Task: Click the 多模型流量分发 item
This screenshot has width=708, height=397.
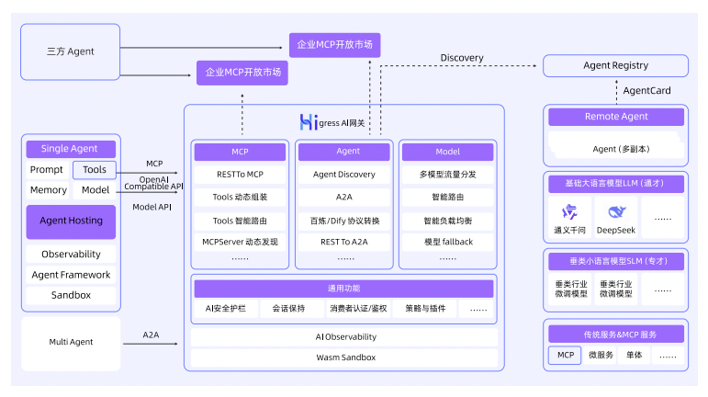Action: (x=449, y=175)
